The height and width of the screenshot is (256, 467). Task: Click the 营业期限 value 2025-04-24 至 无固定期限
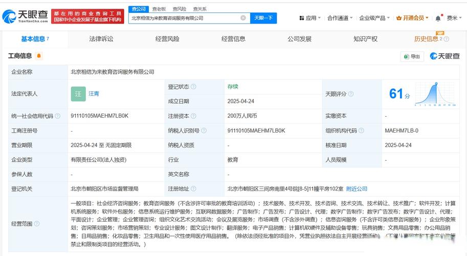(101, 145)
